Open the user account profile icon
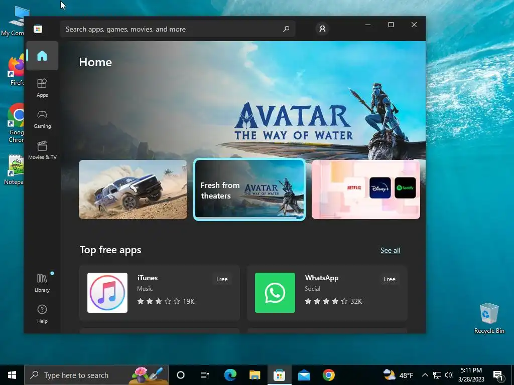This screenshot has width=514, height=385. pyautogui.click(x=323, y=29)
